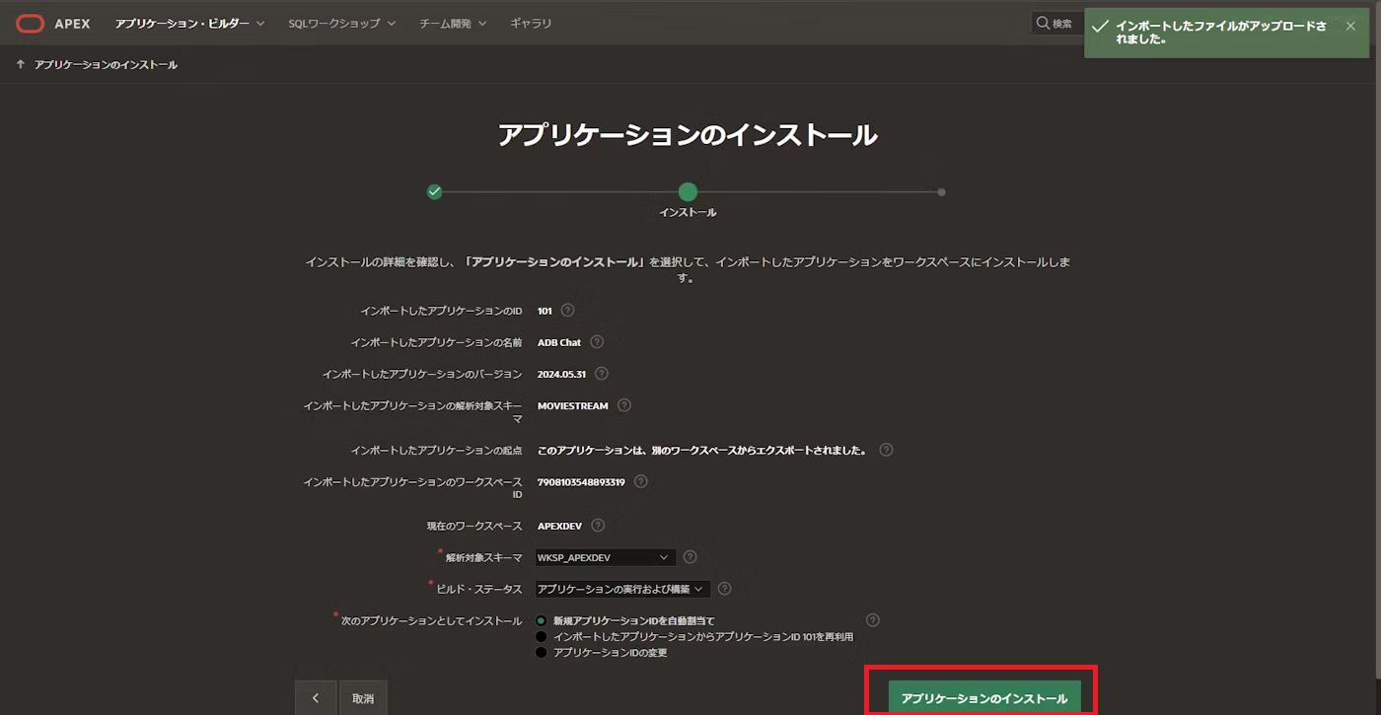Click the green インストール wizard step
Viewport: 1381px width, 715px height.
[688, 191]
